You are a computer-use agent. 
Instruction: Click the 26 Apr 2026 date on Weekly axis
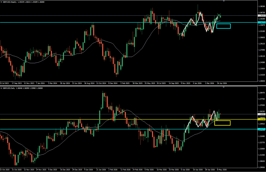(222, 83)
